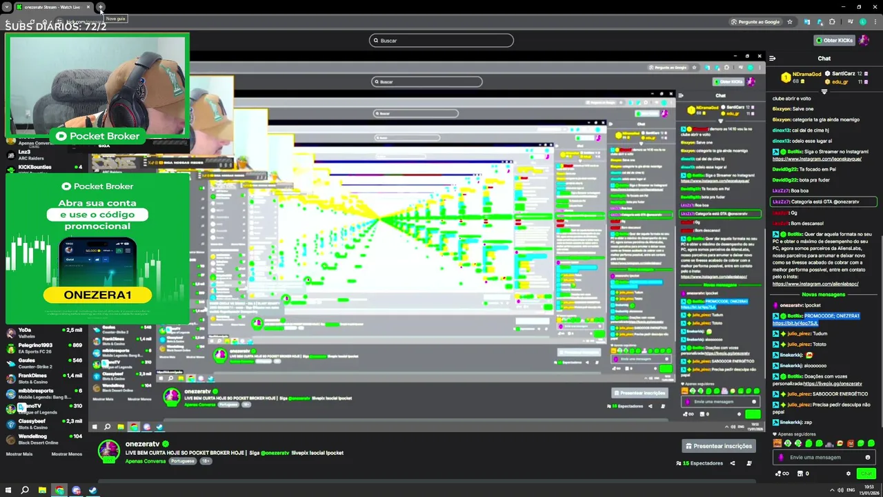Click the Portuguese language tag
883x497 pixels.
click(183, 460)
